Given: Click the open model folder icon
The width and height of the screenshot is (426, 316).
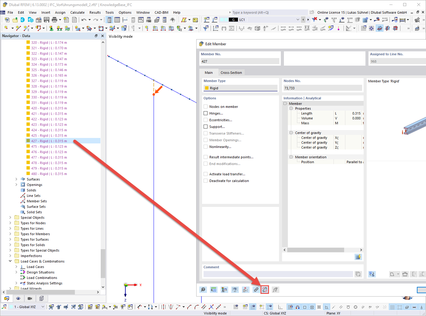Looking at the screenshot, I should pyautogui.click(x=15, y=20).
